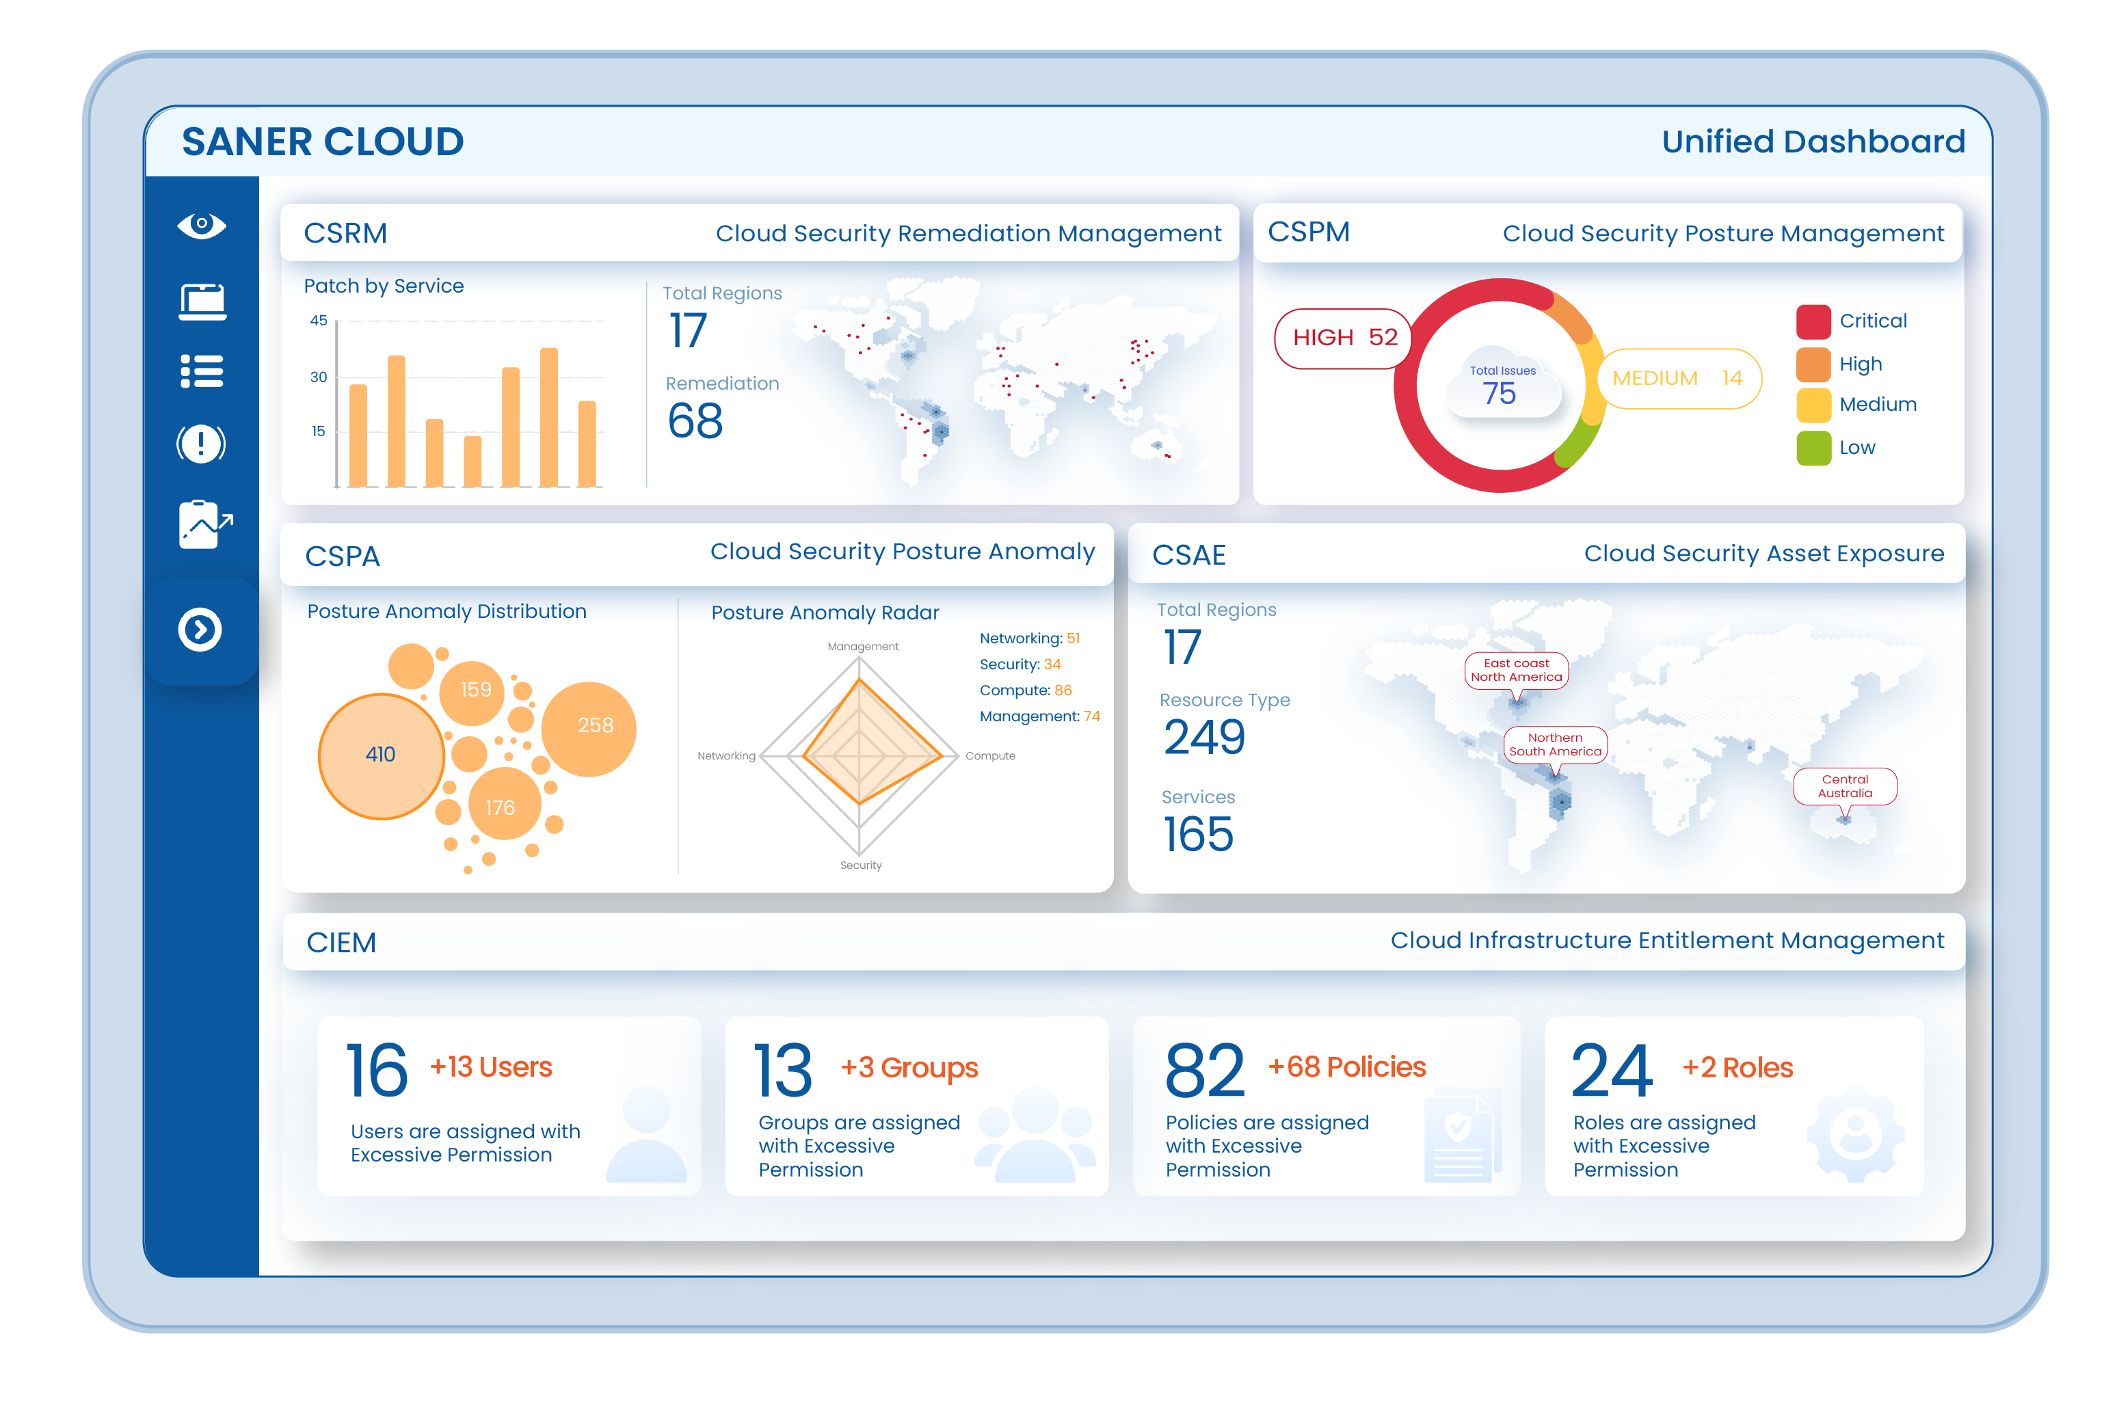Click the 13 groups count
Image resolution: width=2117 pixels, height=1411 pixels.
pyautogui.click(x=782, y=1071)
